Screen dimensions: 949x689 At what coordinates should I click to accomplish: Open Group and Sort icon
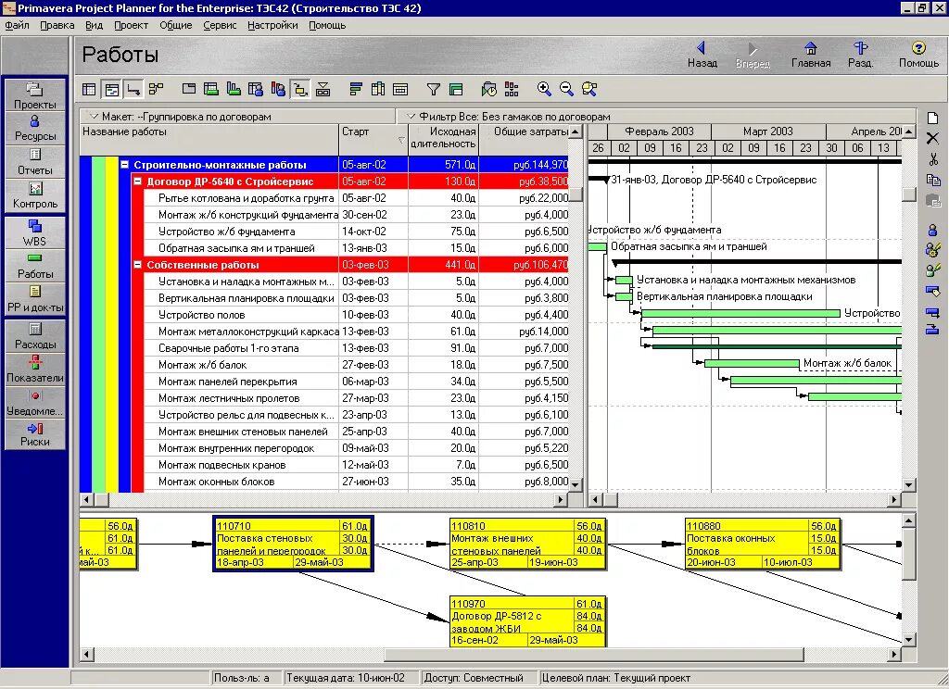(x=456, y=90)
